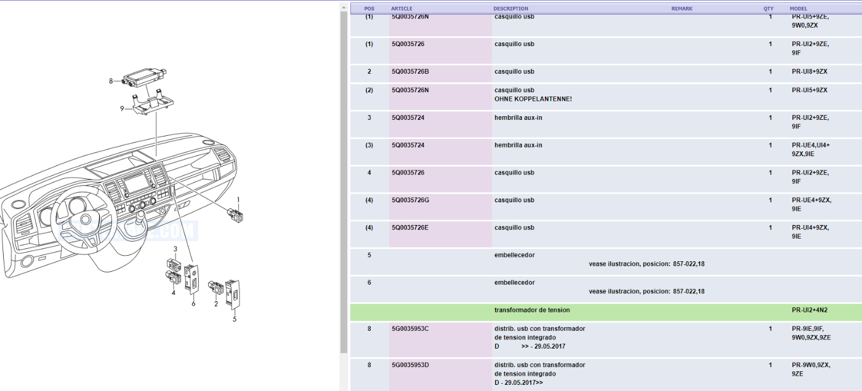This screenshot has height=391, width=862.
Task: Select callout number 9 in the diagram
Action: point(122,109)
